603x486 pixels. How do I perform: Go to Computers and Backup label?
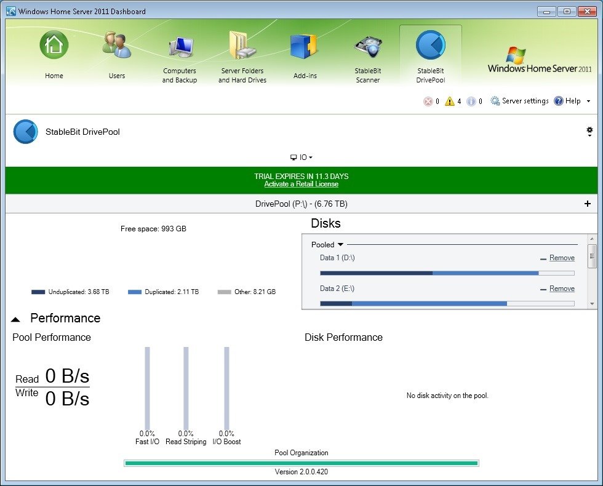[180, 75]
